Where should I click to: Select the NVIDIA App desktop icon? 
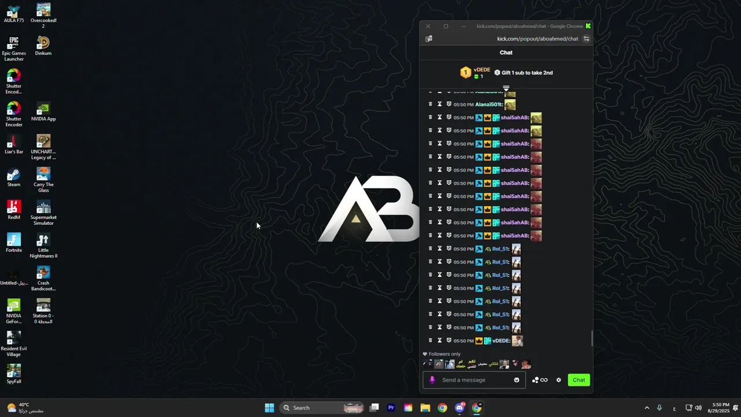click(43, 112)
